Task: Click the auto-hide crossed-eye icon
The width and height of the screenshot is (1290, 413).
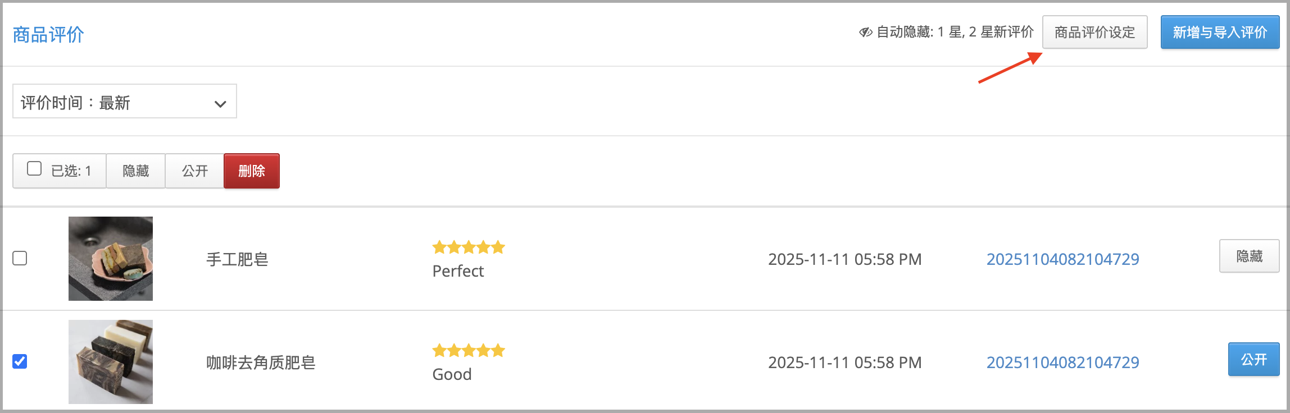Action: pos(865,33)
